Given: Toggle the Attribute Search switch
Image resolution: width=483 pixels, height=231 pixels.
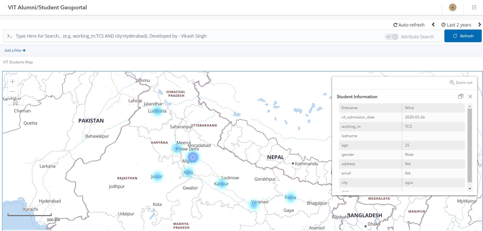Looking at the screenshot, I should tap(392, 37).
